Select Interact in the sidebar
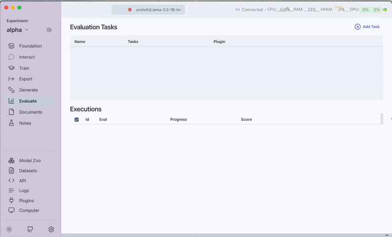Screen dimensions: 392x237 [26, 57]
